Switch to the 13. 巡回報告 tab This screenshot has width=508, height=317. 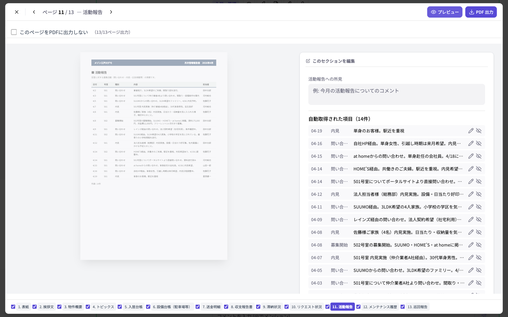417,307
